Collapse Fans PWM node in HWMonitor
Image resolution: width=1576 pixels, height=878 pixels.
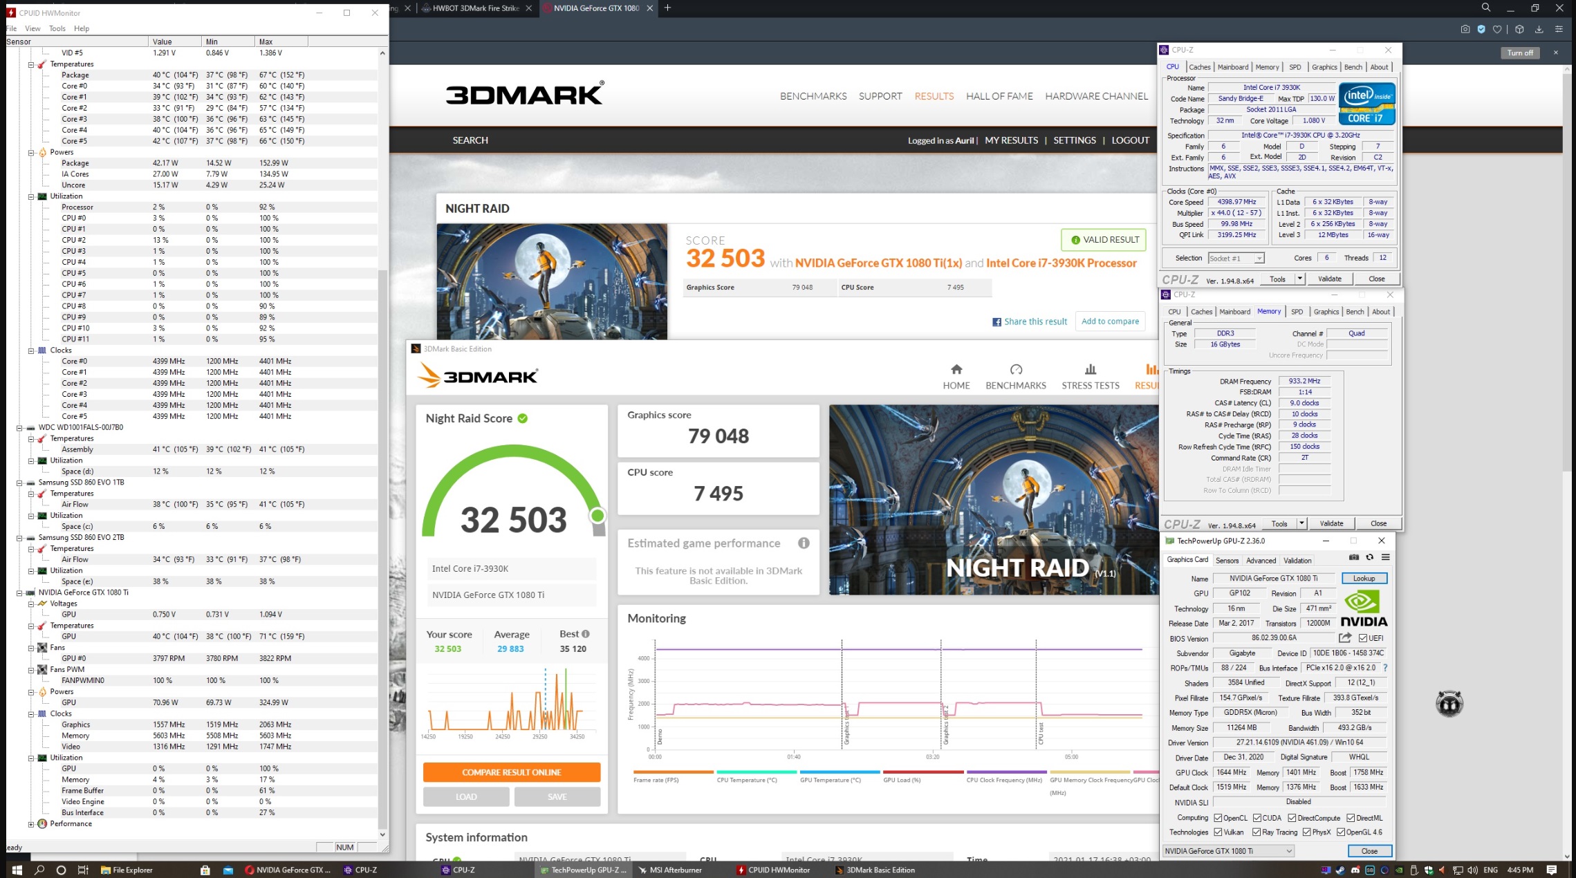click(30, 670)
